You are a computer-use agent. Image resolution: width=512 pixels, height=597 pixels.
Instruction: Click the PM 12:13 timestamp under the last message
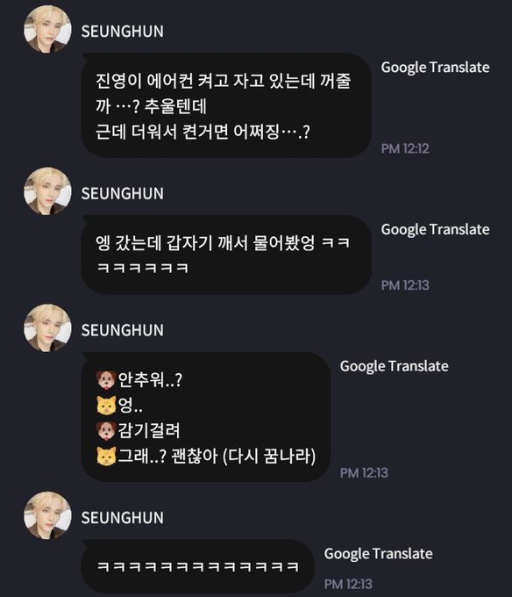tap(348, 584)
